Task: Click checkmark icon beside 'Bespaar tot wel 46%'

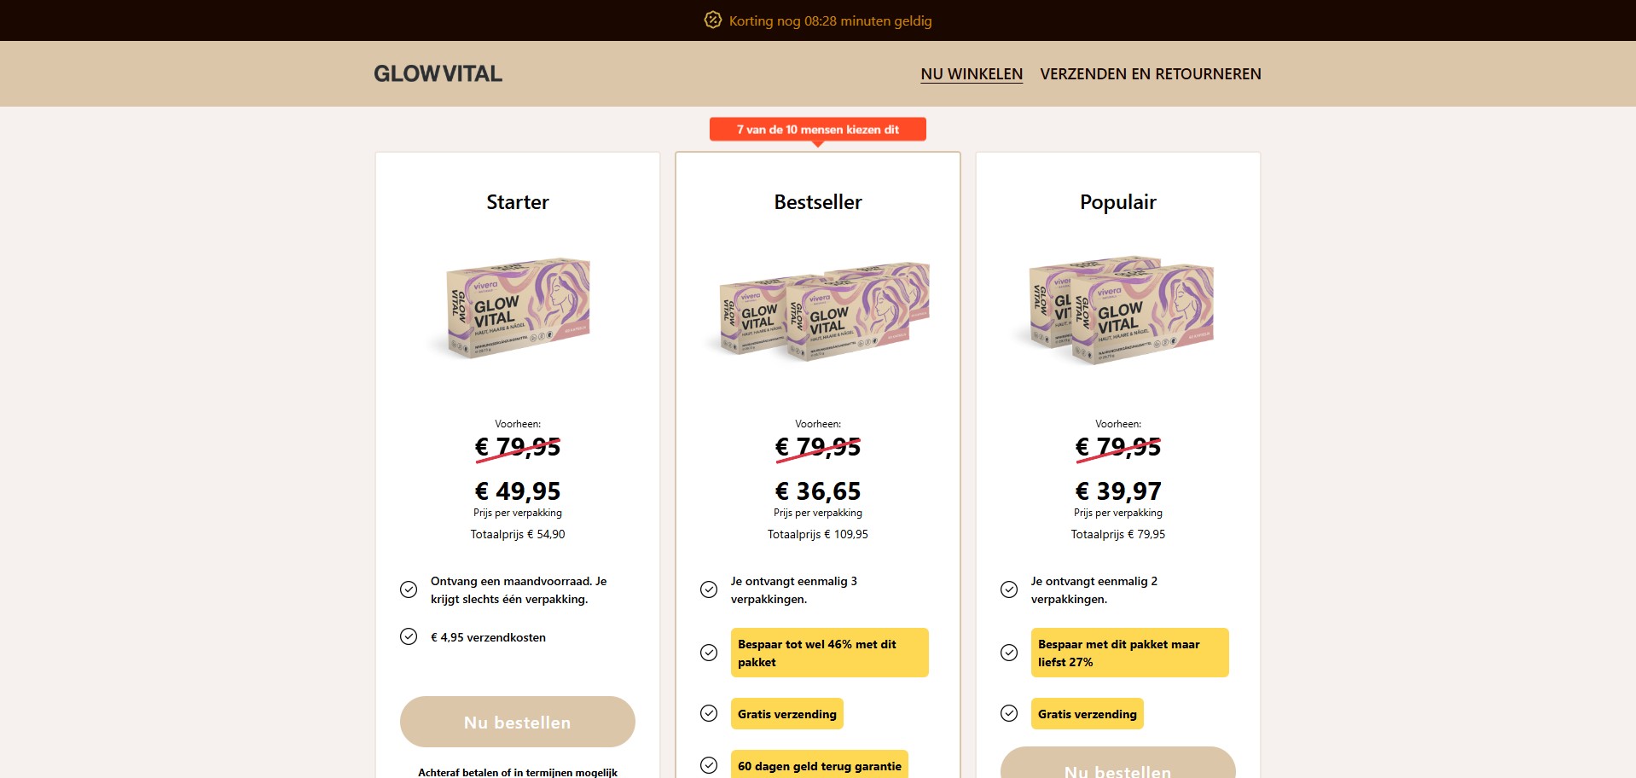Action: click(x=709, y=653)
